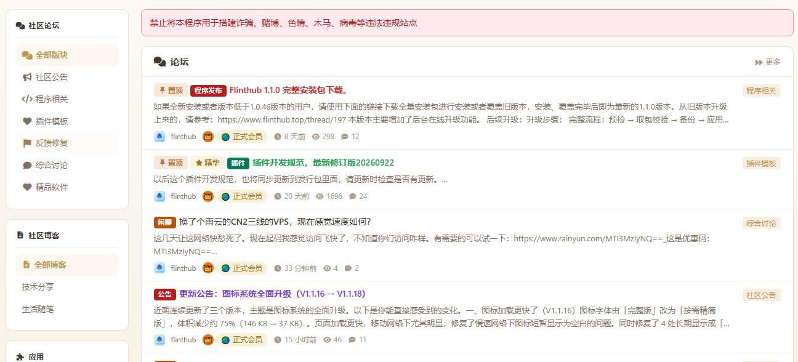Click the document icon beside 全部博客
Screen dimensions: 798x362
point(26,265)
